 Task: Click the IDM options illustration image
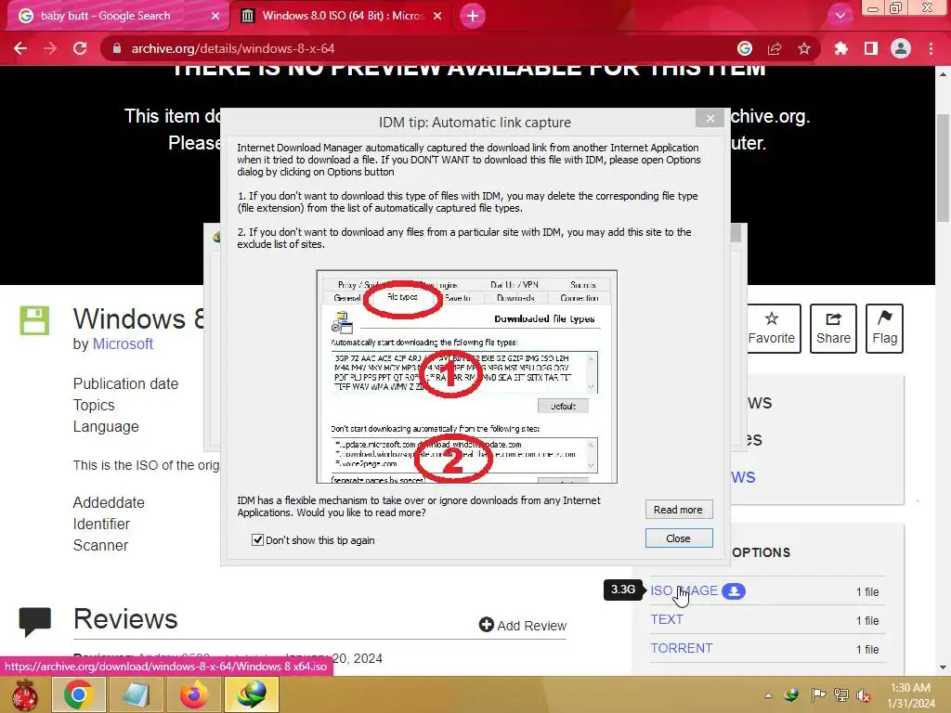pos(466,377)
